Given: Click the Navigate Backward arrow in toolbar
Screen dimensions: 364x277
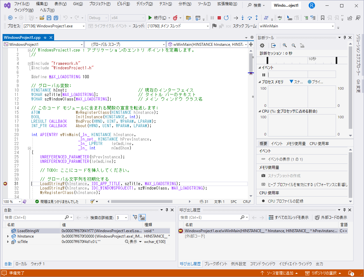Looking at the screenshot, I should [x=10, y=17].
